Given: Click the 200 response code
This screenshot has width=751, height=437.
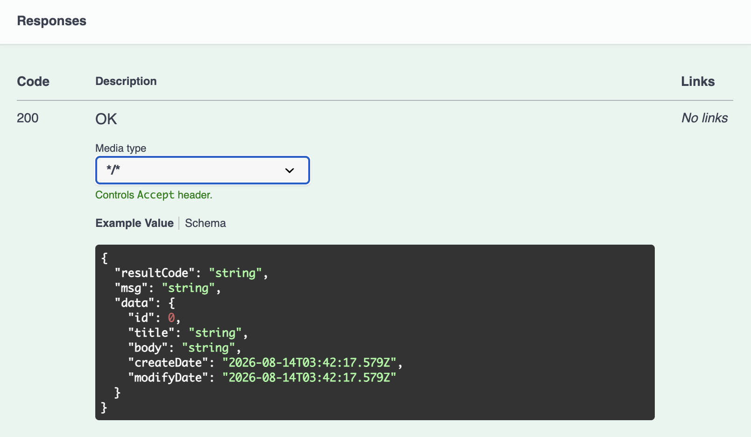Looking at the screenshot, I should click(28, 118).
